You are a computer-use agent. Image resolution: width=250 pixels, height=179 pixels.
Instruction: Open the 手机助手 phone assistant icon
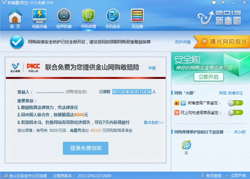[113, 18]
